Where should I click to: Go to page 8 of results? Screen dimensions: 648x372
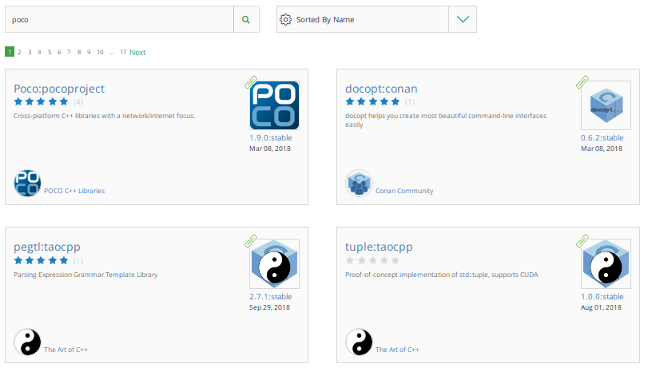pyautogui.click(x=79, y=52)
